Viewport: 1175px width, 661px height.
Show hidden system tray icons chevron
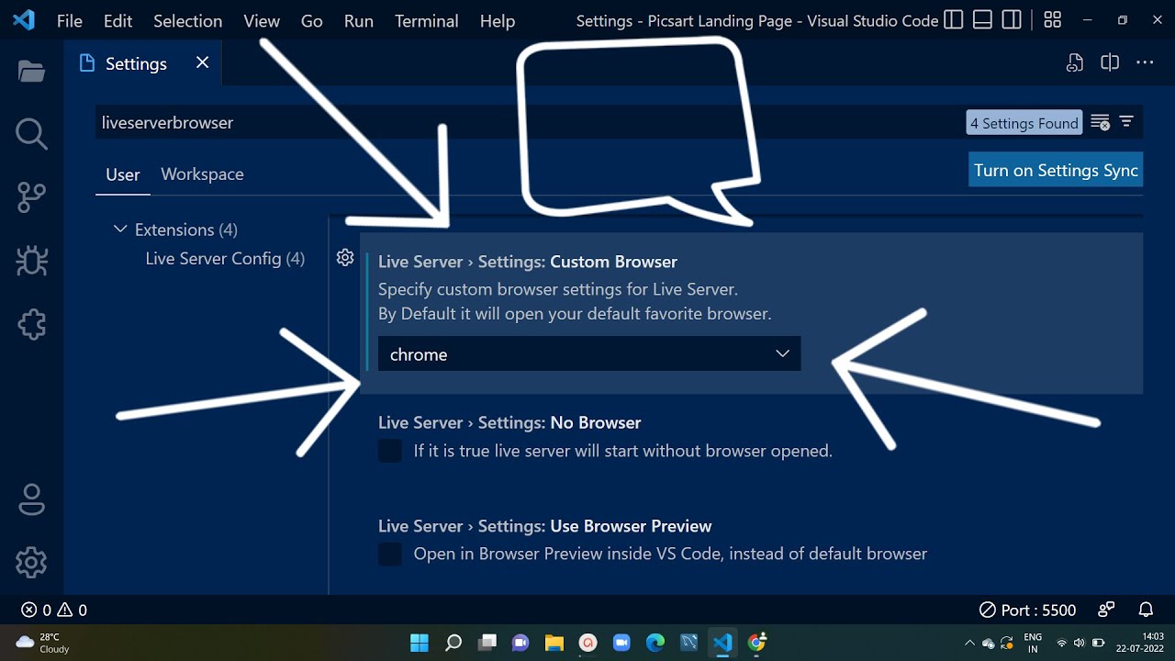tap(969, 643)
